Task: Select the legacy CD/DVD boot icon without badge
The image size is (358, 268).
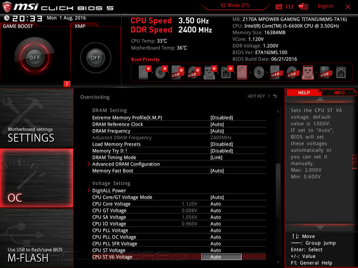Action: 259,72
